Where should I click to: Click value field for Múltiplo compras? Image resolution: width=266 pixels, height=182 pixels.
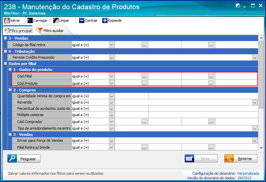click(132, 115)
